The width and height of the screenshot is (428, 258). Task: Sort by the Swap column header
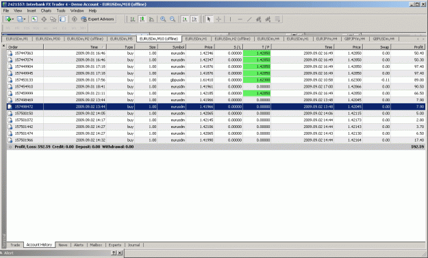pyautogui.click(x=377, y=47)
